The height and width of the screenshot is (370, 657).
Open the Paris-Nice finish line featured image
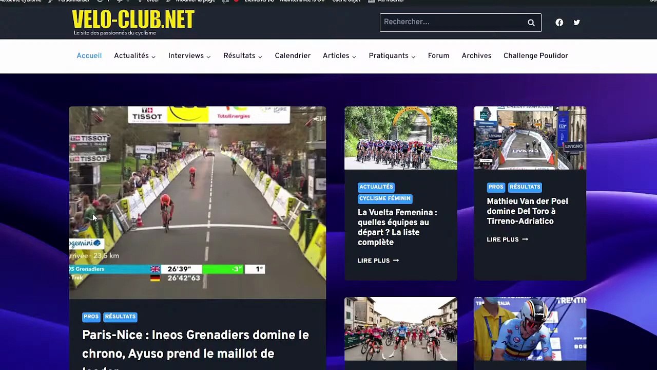pos(198,202)
